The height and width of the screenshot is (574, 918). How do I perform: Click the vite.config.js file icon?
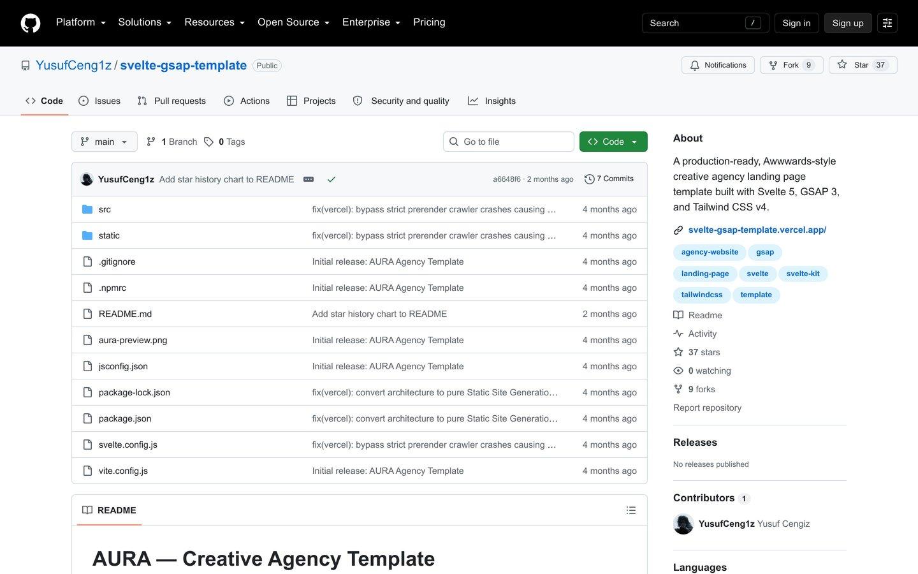point(87,471)
